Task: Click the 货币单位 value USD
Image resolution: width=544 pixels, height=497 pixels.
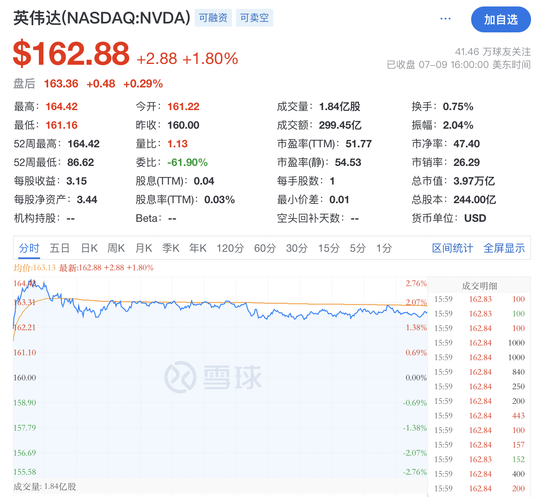Action: [x=475, y=218]
